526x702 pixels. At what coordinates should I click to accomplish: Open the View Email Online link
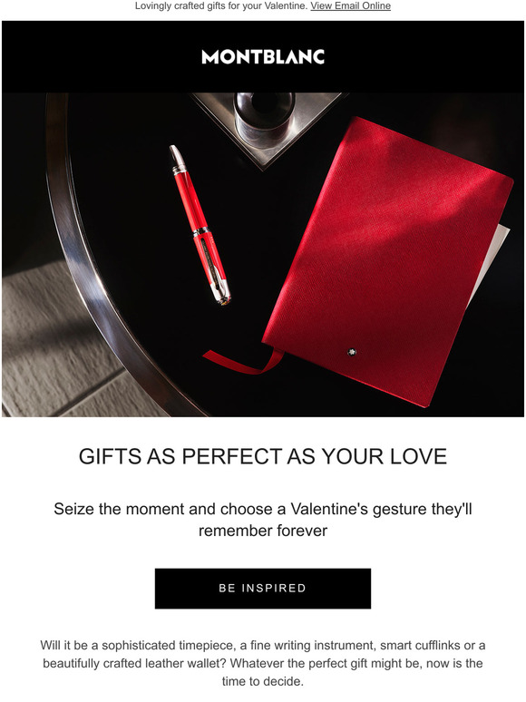point(351,5)
